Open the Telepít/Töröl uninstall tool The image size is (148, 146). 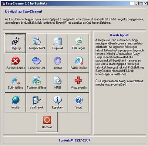pos(37,43)
